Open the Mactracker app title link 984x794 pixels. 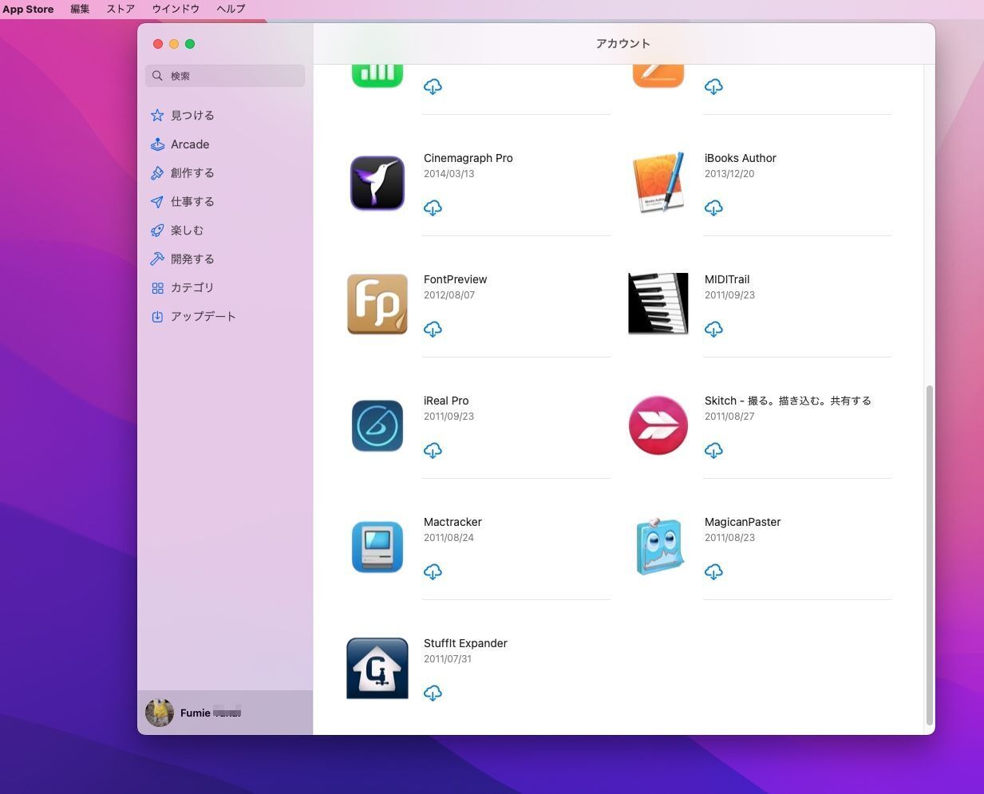coord(452,522)
